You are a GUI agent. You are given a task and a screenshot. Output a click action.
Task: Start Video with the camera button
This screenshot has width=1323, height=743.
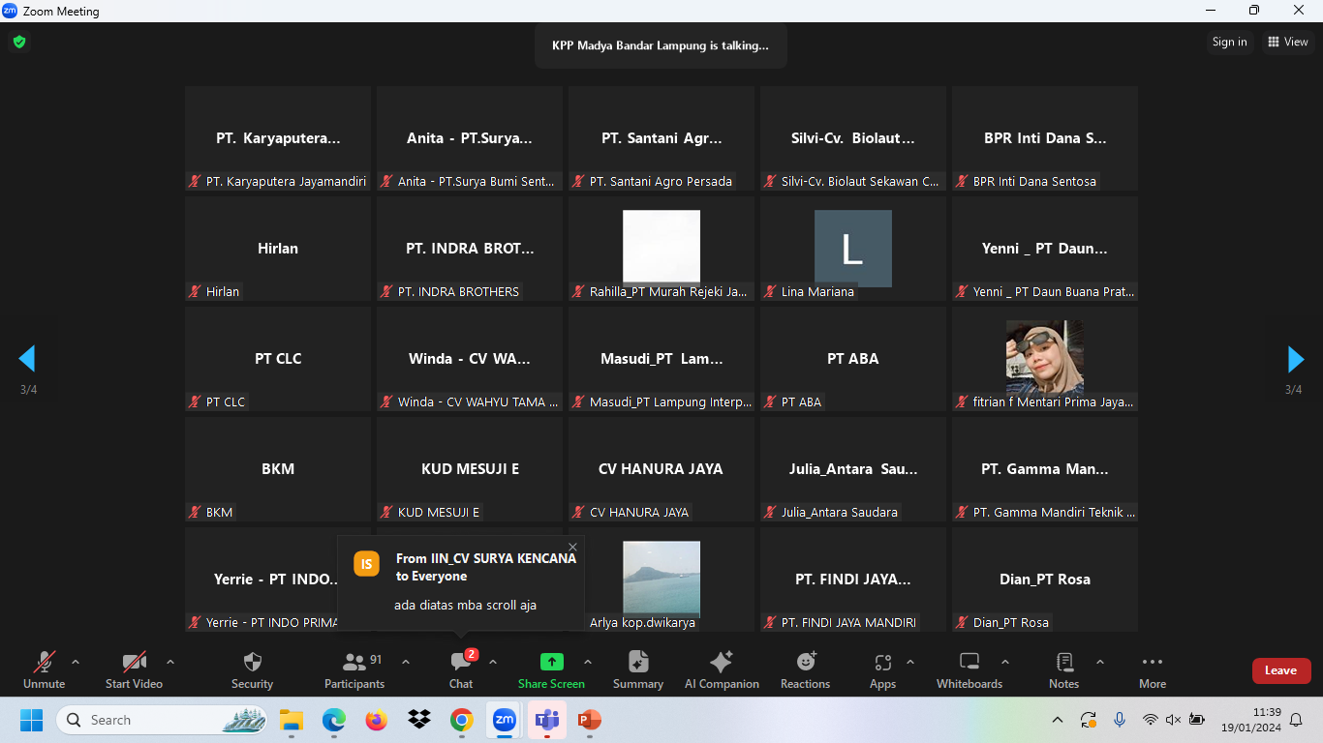pos(134,670)
